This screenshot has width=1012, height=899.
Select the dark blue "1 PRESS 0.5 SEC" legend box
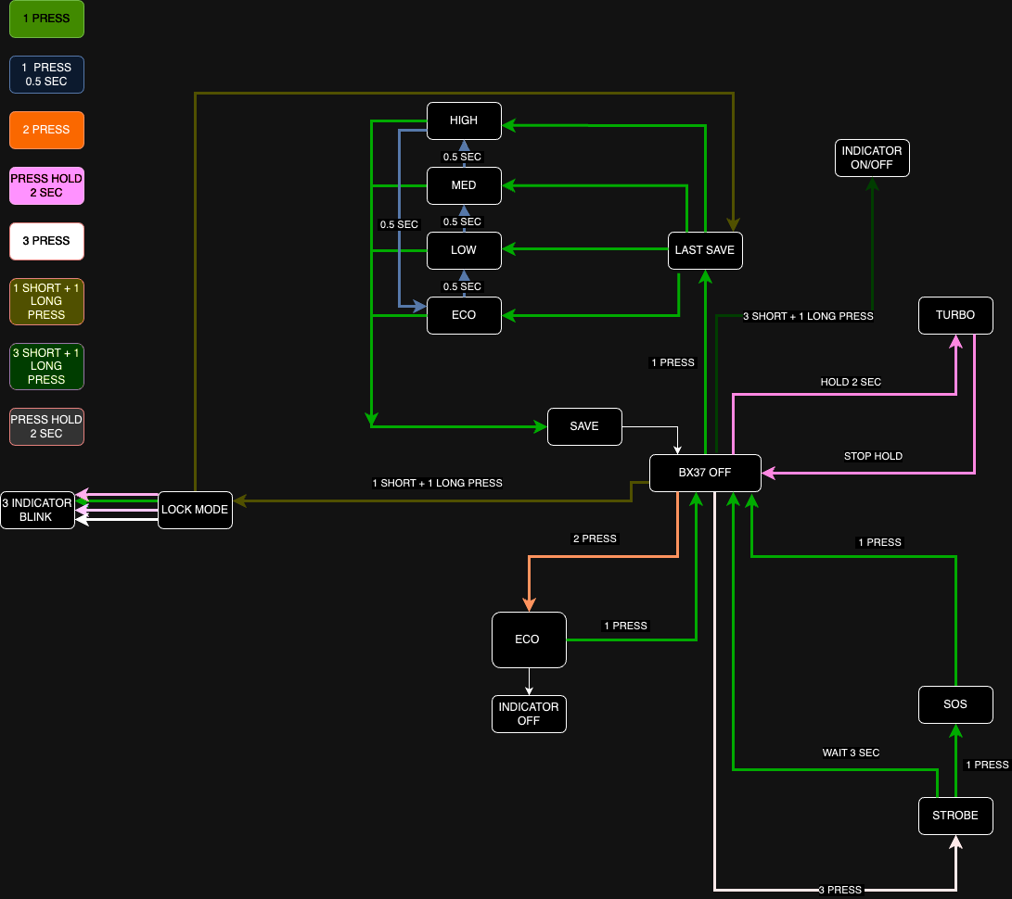[x=46, y=74]
